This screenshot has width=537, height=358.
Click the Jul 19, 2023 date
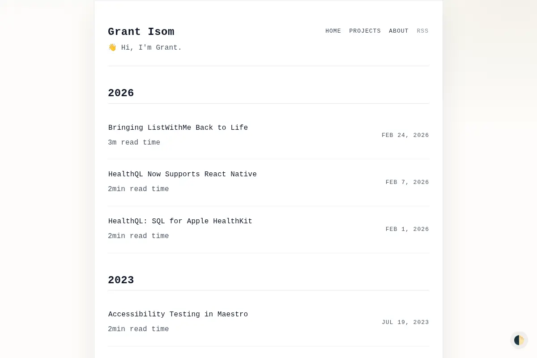tap(405, 322)
